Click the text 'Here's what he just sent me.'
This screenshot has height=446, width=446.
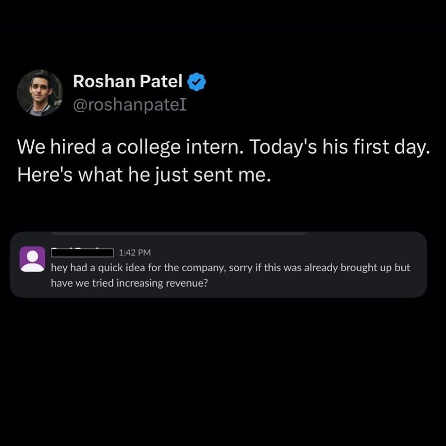pos(144,176)
